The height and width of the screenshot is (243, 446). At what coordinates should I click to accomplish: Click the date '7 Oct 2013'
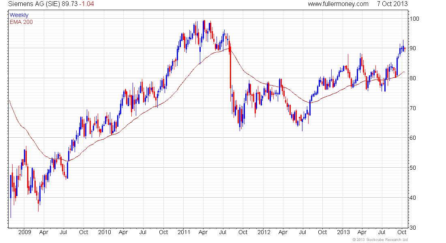pos(392,4)
